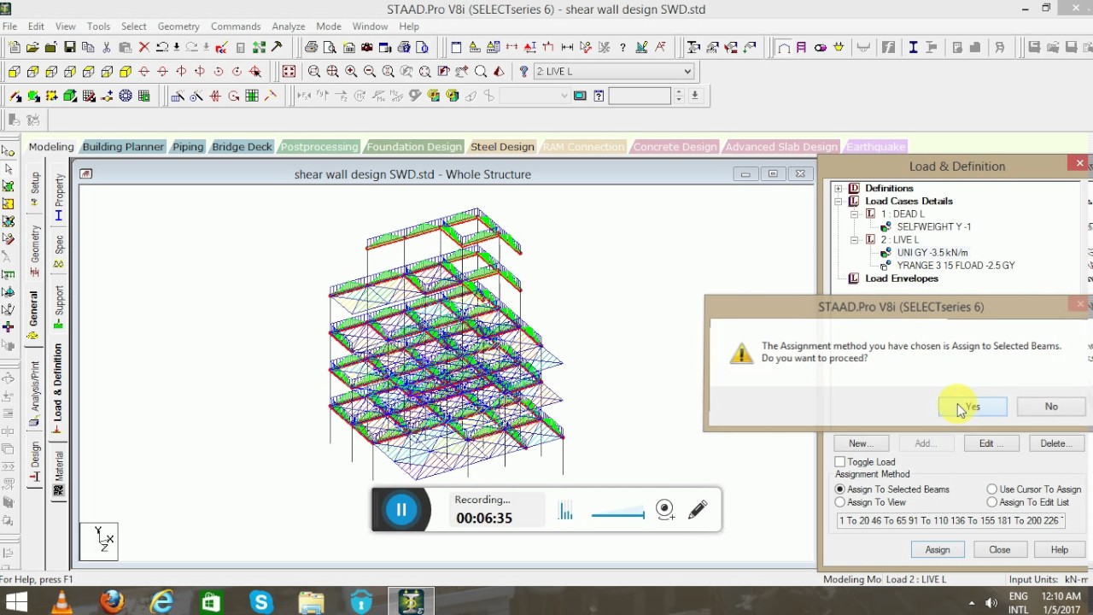Switch to the Building Planner tab
1093x615 pixels.
pyautogui.click(x=123, y=147)
